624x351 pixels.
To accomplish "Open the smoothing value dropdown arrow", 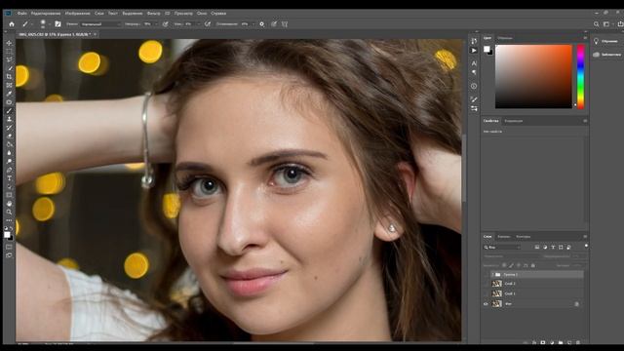I will click(x=253, y=24).
